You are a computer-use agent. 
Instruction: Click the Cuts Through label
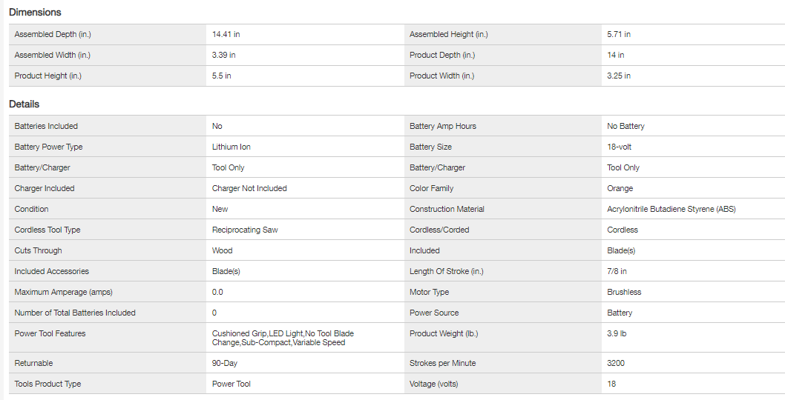tap(38, 250)
